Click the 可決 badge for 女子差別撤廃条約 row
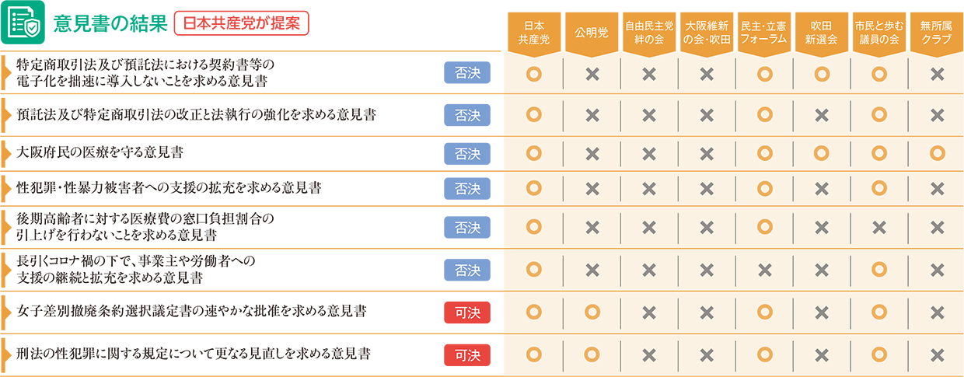The image size is (964, 377). 467,312
